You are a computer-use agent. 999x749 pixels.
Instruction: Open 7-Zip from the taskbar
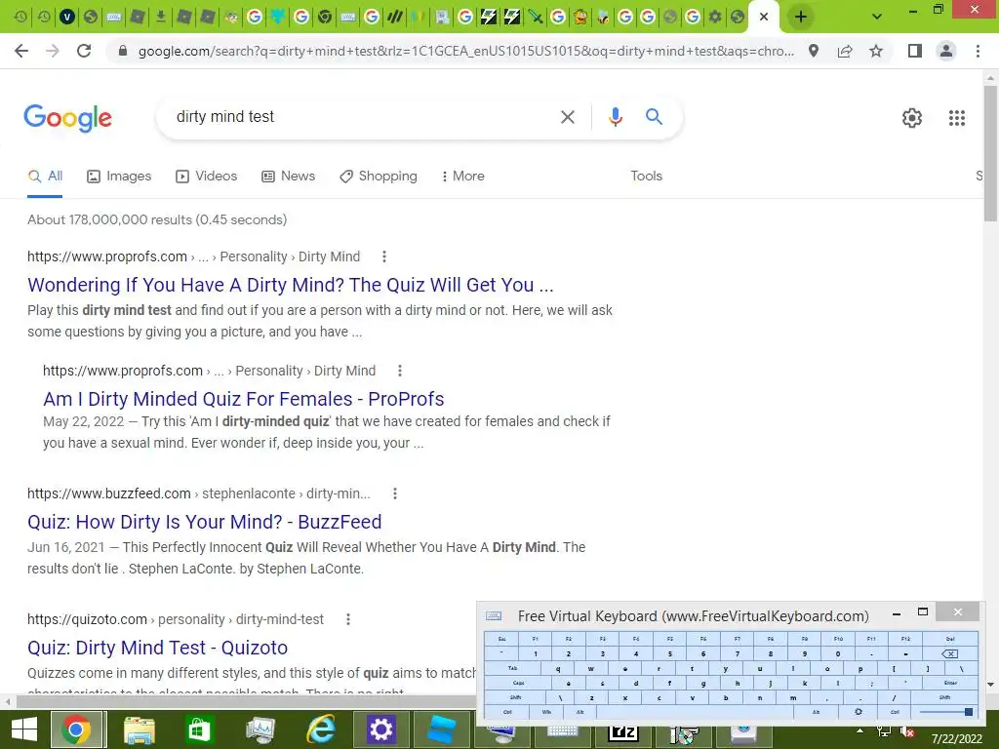point(622,733)
